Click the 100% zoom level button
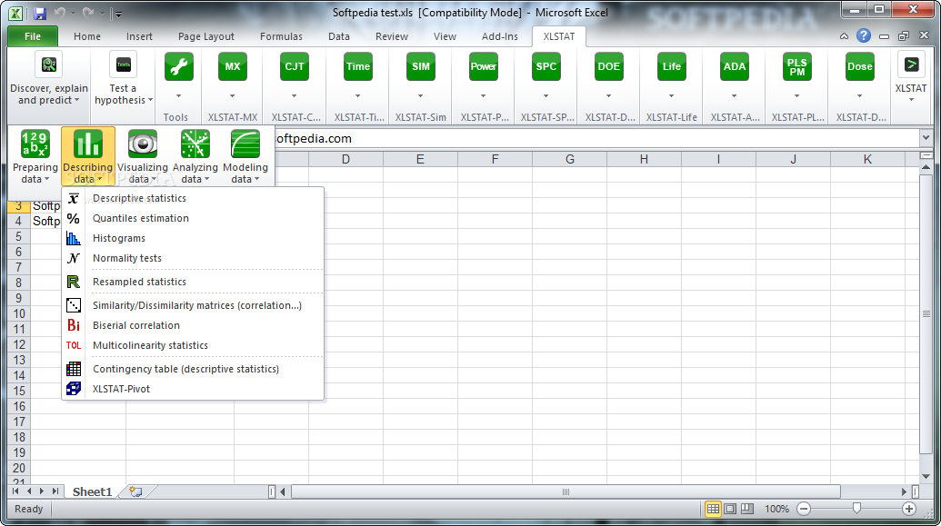 776,509
